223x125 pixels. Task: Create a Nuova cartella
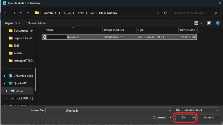click(37, 23)
